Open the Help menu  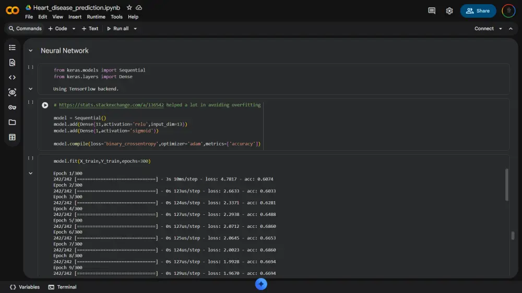click(x=133, y=17)
